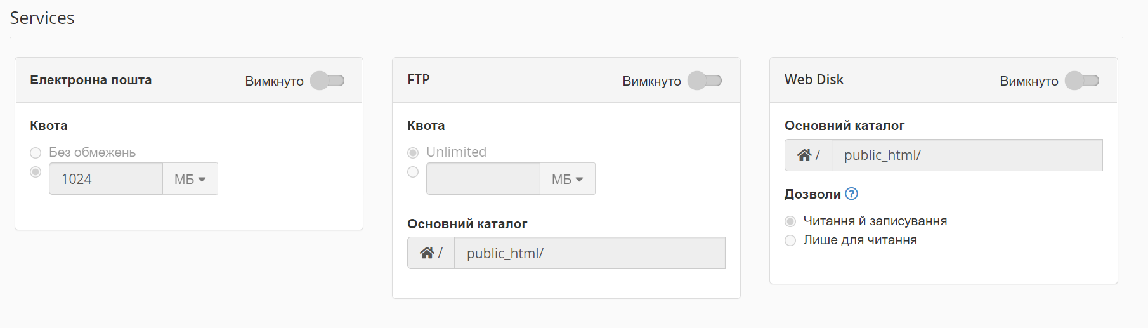Switch on the Web Disk toggle
Image resolution: width=1148 pixels, height=328 pixels.
coord(1082,81)
